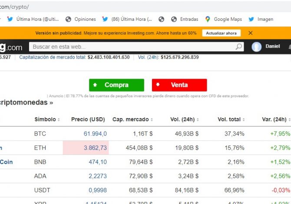Click 24h volume value 46,93B $
The image size is (291, 204).
(x=187, y=134)
